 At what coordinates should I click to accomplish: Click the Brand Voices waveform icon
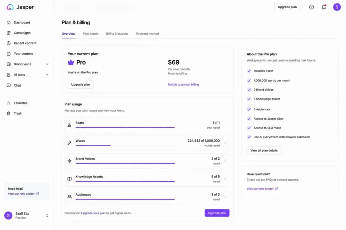tap(69, 161)
